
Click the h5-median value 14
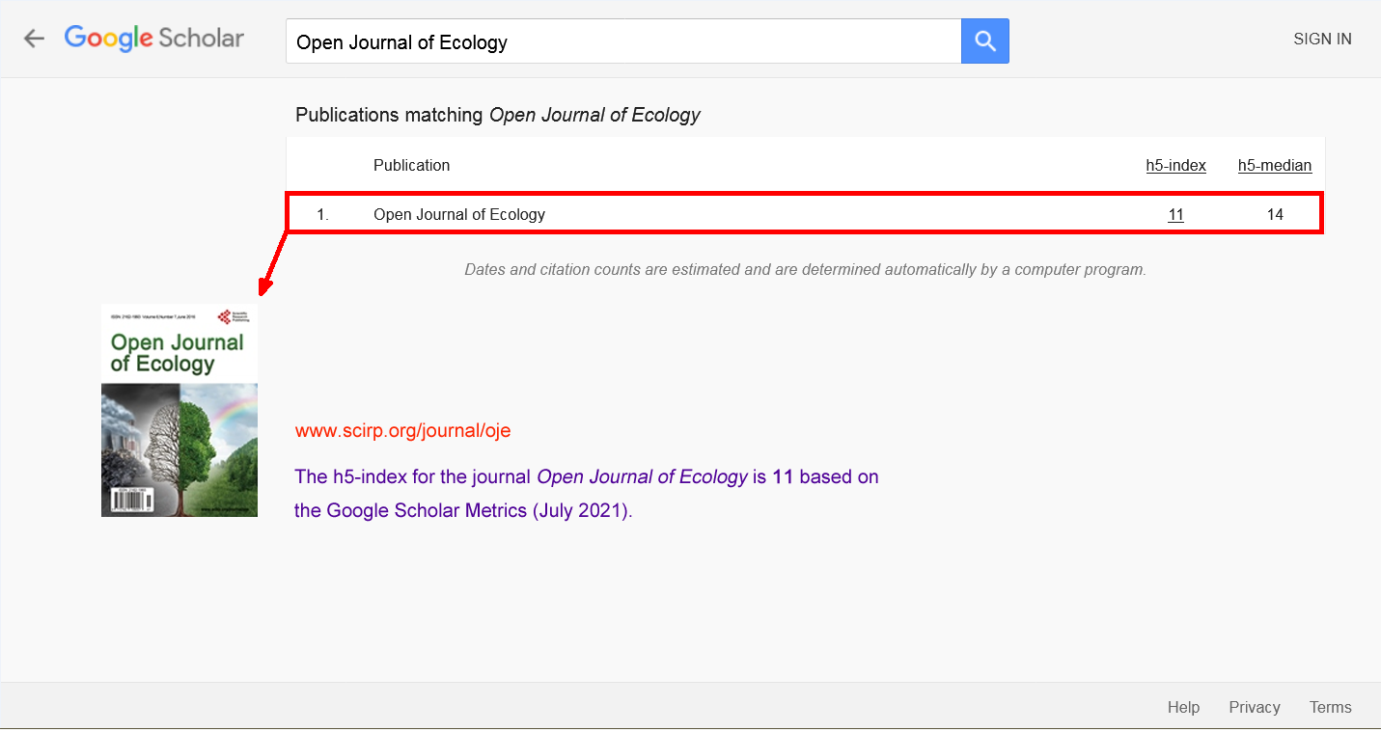coord(1275,214)
